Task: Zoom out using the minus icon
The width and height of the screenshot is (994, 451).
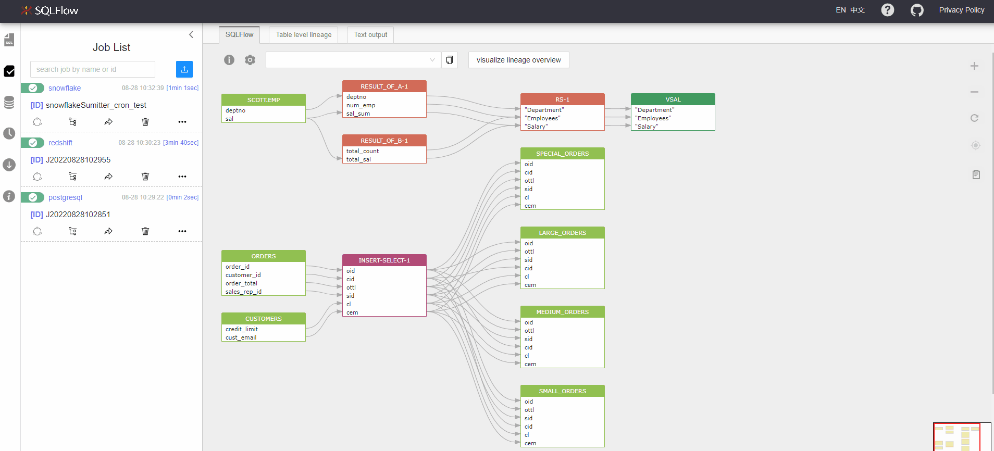Action: pyautogui.click(x=974, y=92)
